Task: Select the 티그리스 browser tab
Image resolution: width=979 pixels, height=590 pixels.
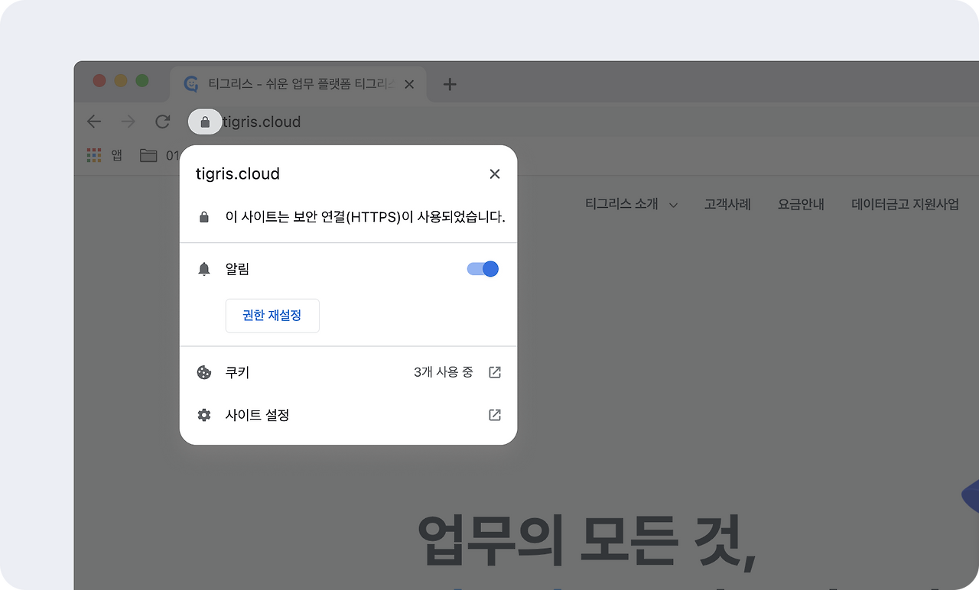Action: click(298, 84)
